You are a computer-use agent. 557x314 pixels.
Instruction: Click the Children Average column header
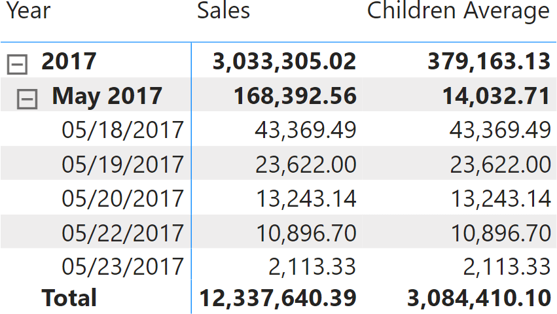pyautogui.click(x=458, y=11)
